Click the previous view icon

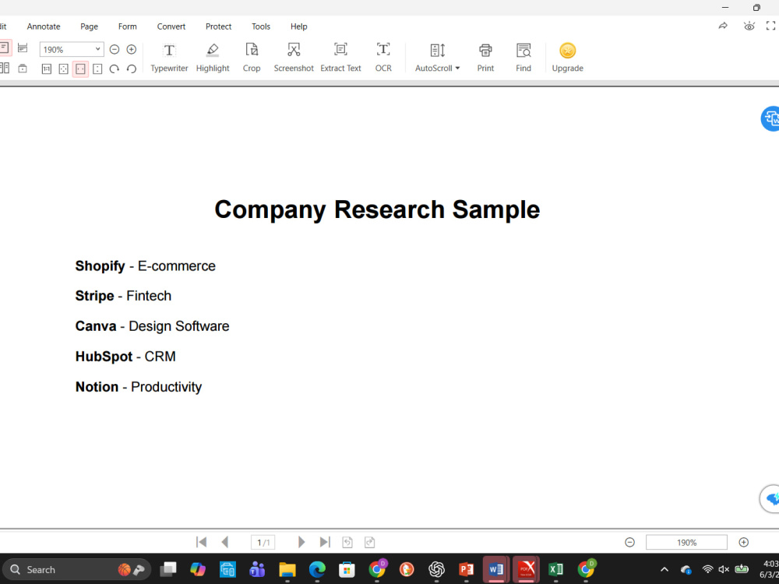(347, 542)
